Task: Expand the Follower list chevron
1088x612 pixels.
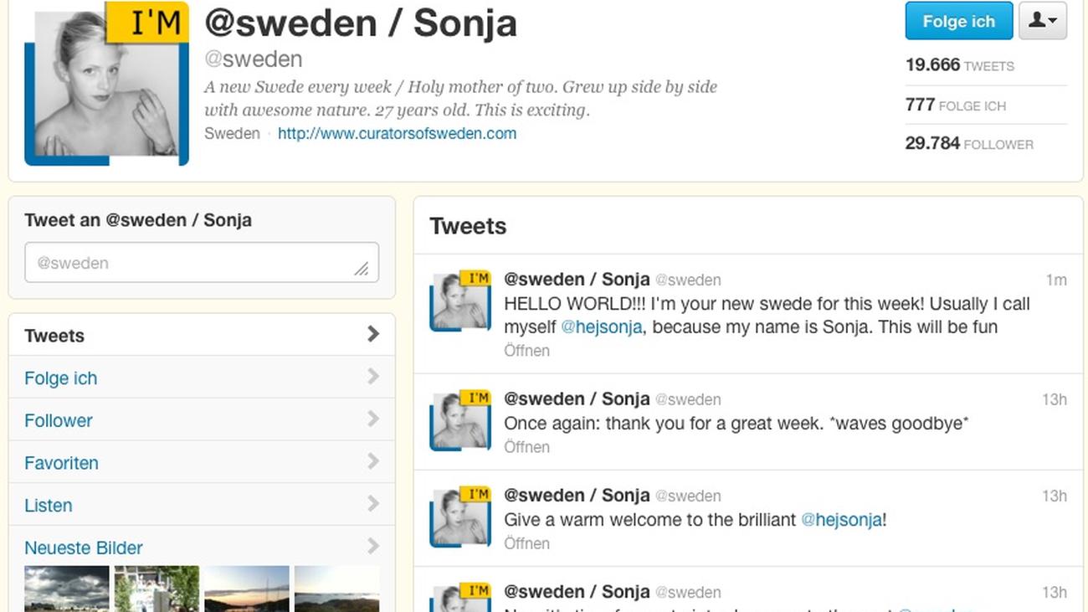Action: click(373, 419)
